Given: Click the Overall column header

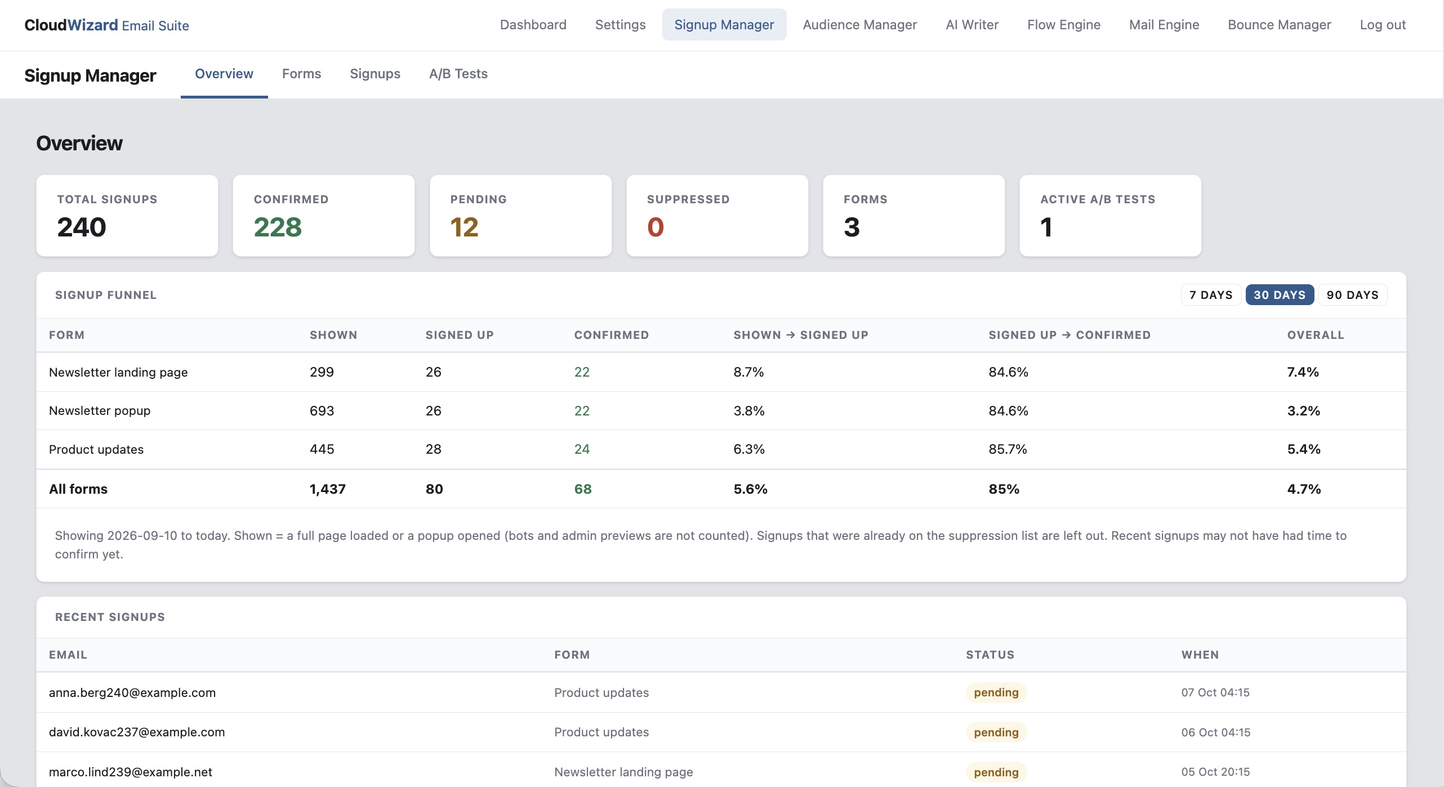Looking at the screenshot, I should pyautogui.click(x=1315, y=335).
